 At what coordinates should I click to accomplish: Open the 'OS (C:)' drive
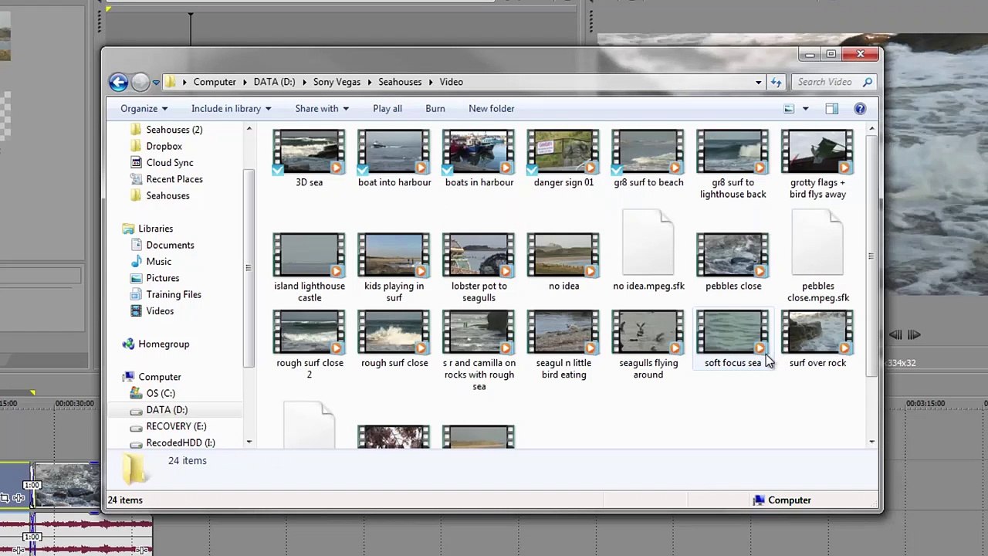click(x=160, y=393)
